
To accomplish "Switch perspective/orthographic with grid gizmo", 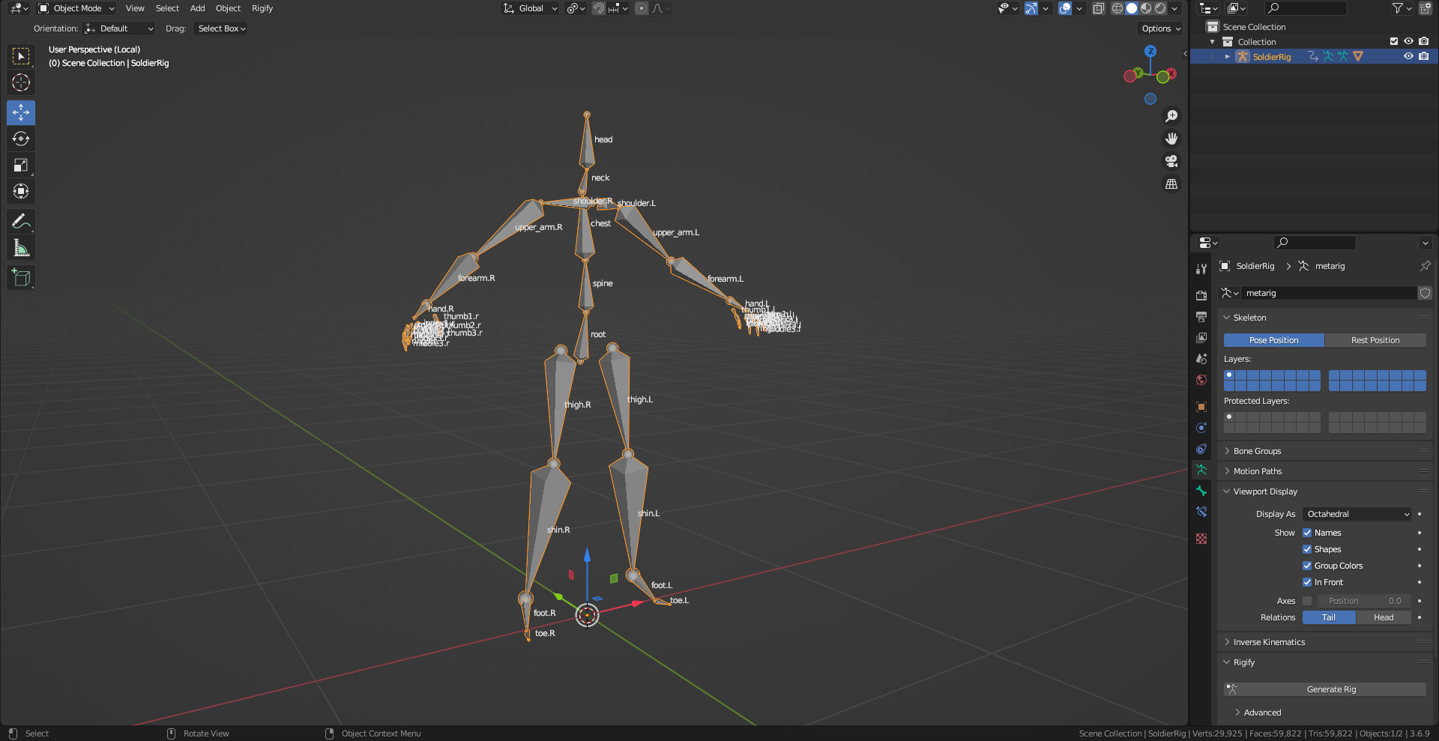I will 1171,184.
